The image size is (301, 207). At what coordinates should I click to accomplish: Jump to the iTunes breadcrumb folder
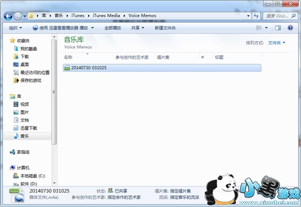click(78, 16)
